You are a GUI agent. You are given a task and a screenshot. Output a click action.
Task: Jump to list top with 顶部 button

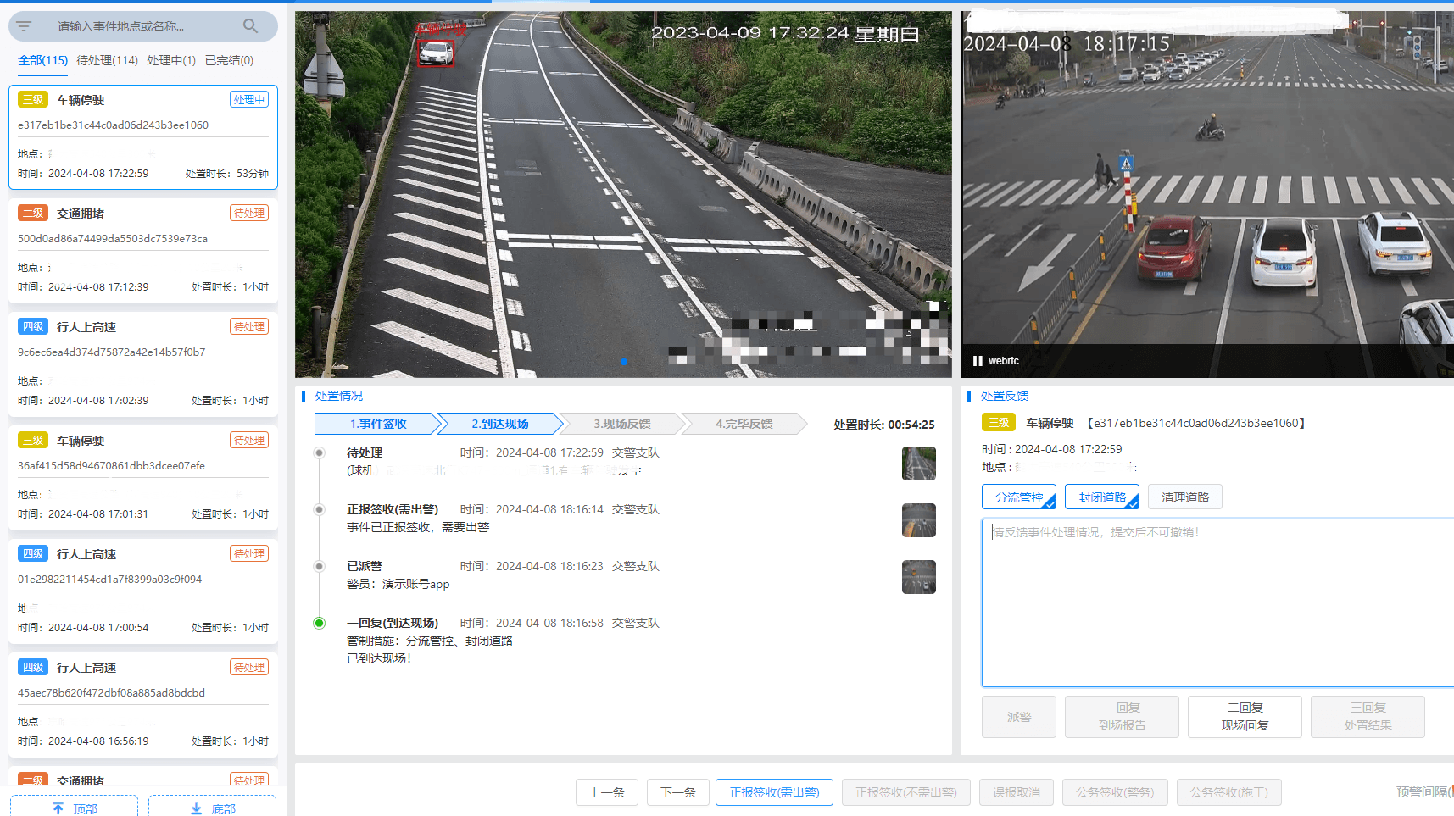[x=75, y=808]
